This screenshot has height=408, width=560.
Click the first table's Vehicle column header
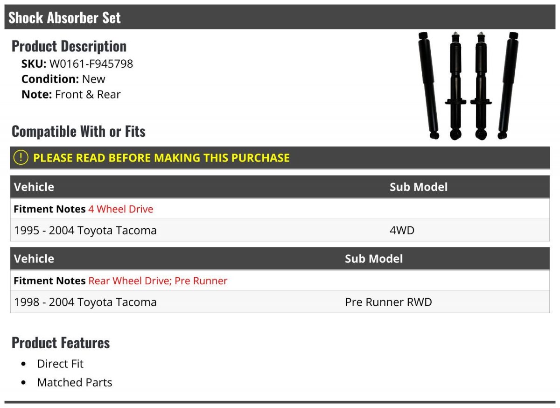[34, 187]
